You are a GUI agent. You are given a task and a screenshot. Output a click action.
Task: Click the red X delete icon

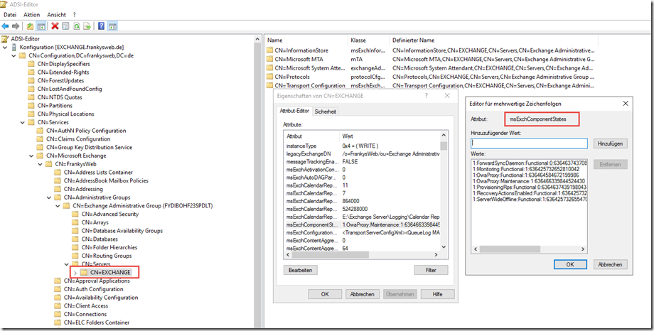click(55, 26)
